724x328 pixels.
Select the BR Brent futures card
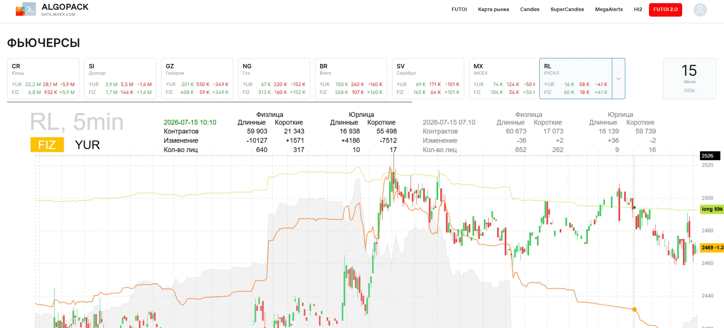pyautogui.click(x=351, y=79)
